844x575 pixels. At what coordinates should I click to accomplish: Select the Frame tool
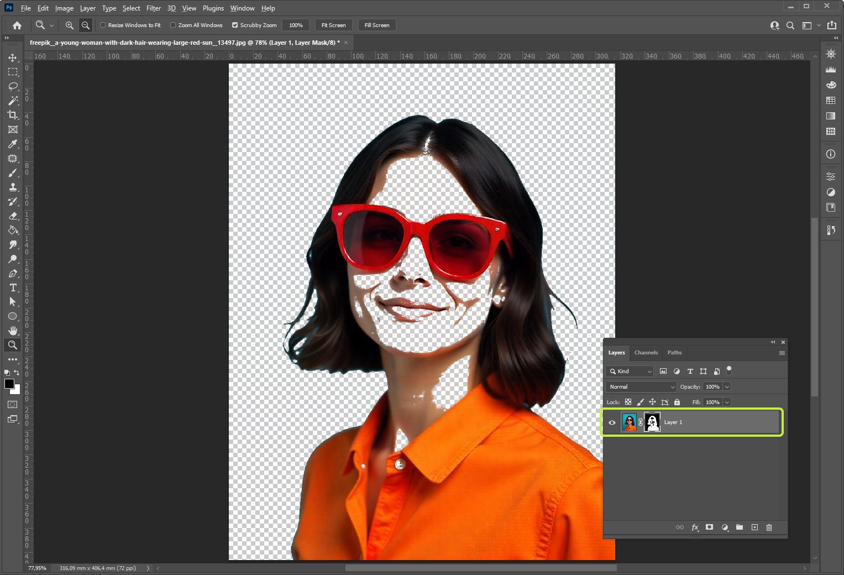pyautogui.click(x=13, y=129)
